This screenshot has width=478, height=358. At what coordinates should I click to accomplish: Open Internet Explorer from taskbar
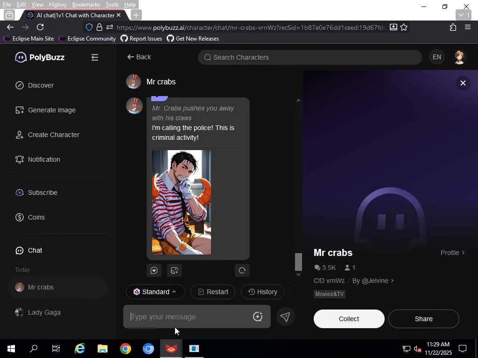coord(79,349)
